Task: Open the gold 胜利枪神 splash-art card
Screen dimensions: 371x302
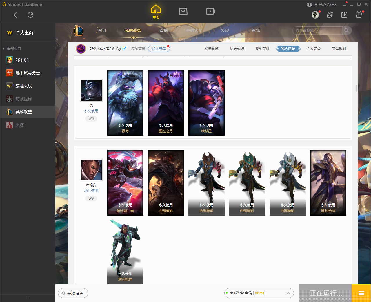Action: coord(328,182)
